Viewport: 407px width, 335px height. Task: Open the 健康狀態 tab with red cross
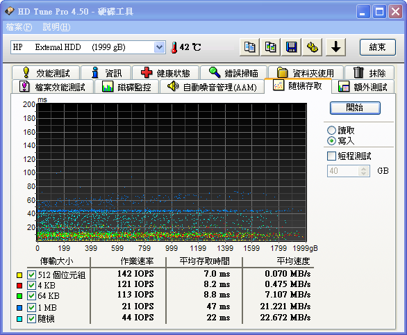pos(165,73)
